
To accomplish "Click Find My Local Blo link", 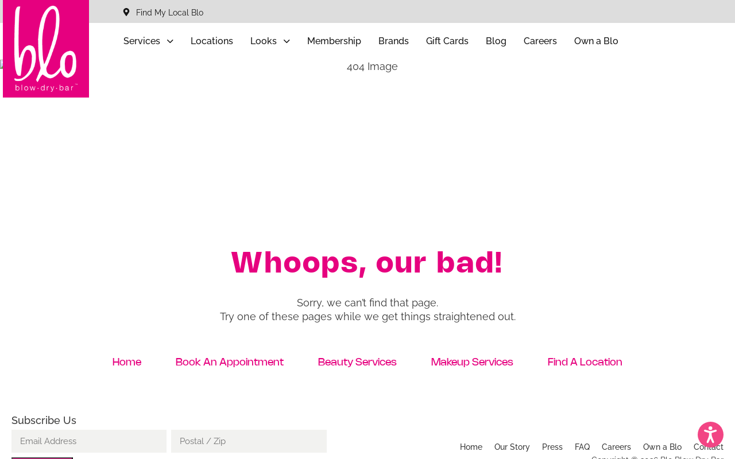I will [x=169, y=13].
